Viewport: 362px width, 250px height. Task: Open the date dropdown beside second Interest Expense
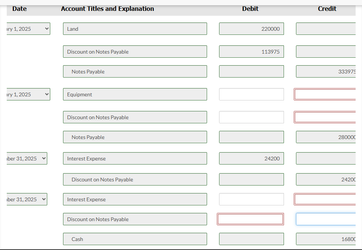pyautogui.click(x=27, y=199)
